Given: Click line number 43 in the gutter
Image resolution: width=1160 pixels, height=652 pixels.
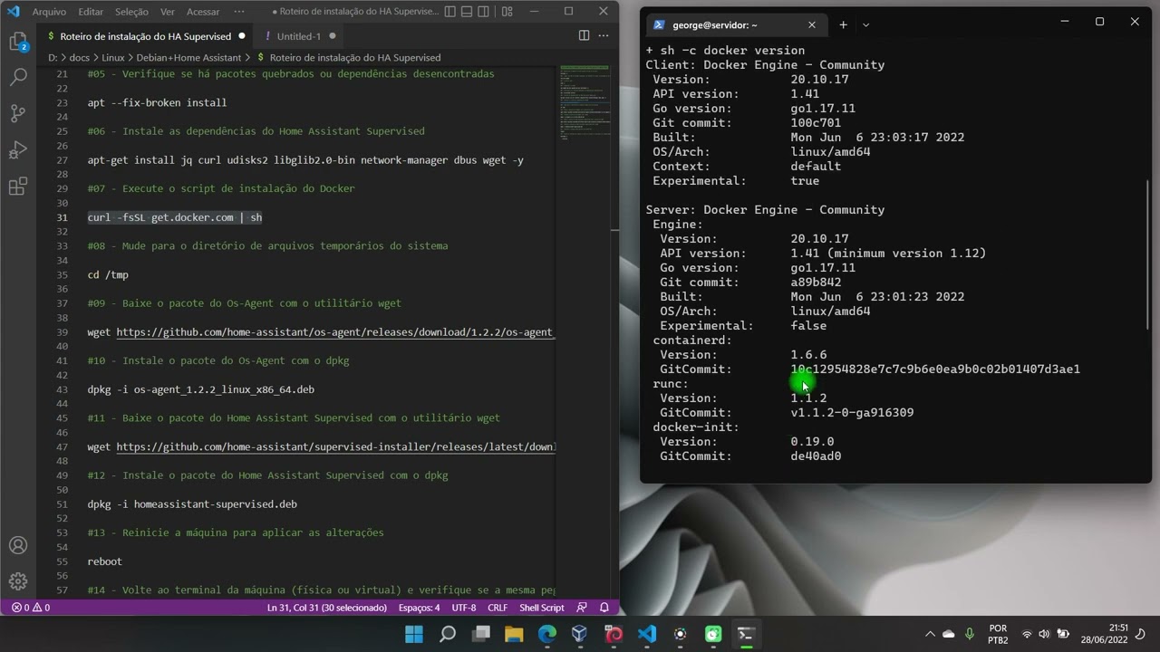Looking at the screenshot, I should click(62, 389).
